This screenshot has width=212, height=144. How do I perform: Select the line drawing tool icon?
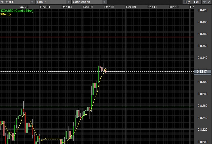(209, 2)
